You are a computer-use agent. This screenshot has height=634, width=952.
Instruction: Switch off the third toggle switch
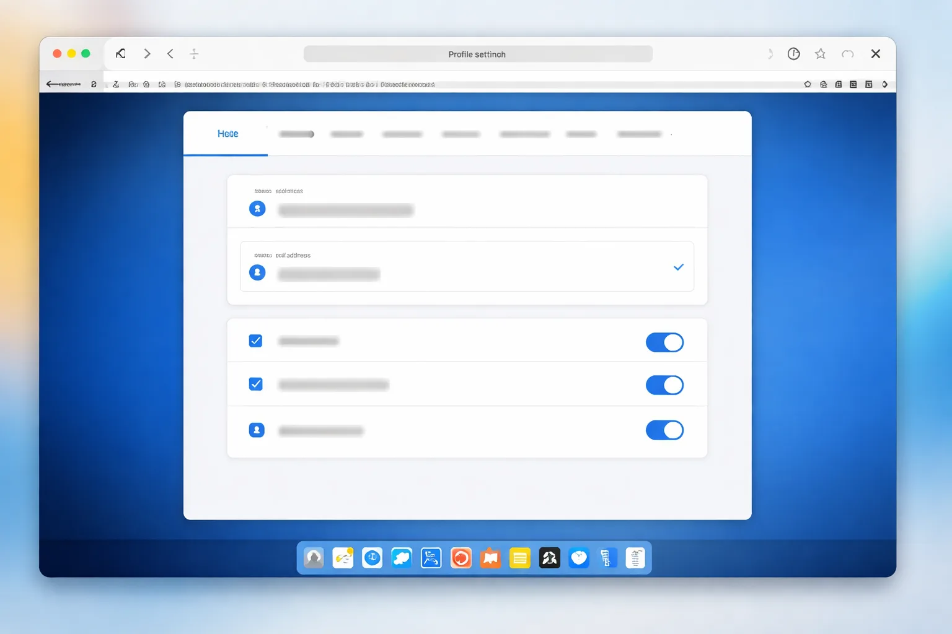[664, 430]
